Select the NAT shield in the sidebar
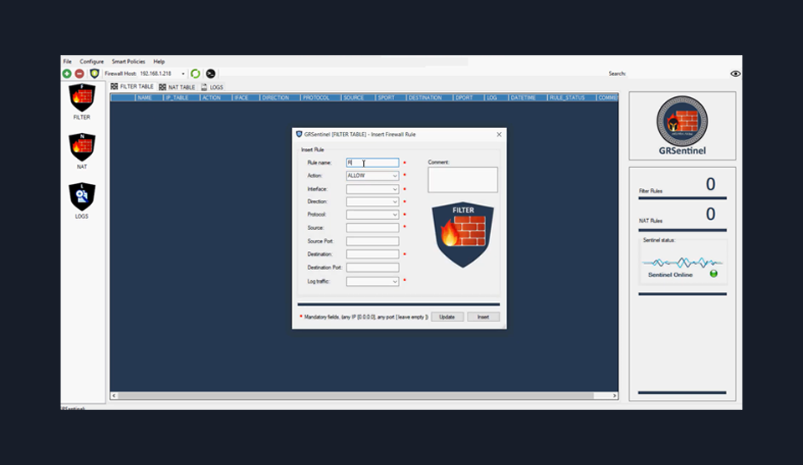The height and width of the screenshot is (465, 803). [x=82, y=147]
